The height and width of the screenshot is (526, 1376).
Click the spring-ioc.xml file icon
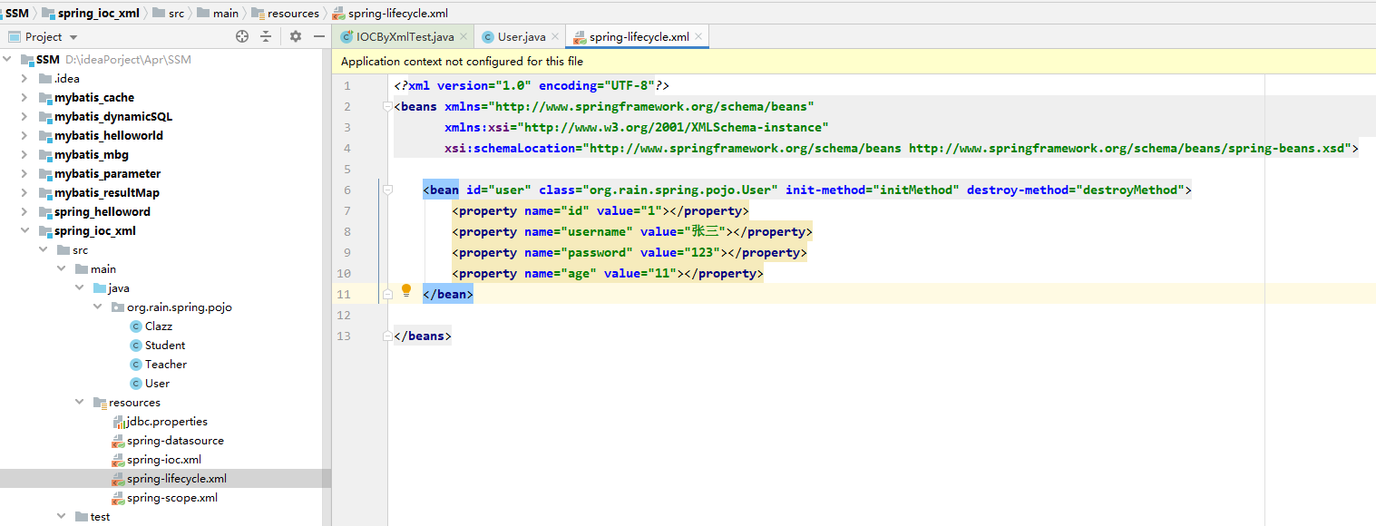click(x=118, y=460)
